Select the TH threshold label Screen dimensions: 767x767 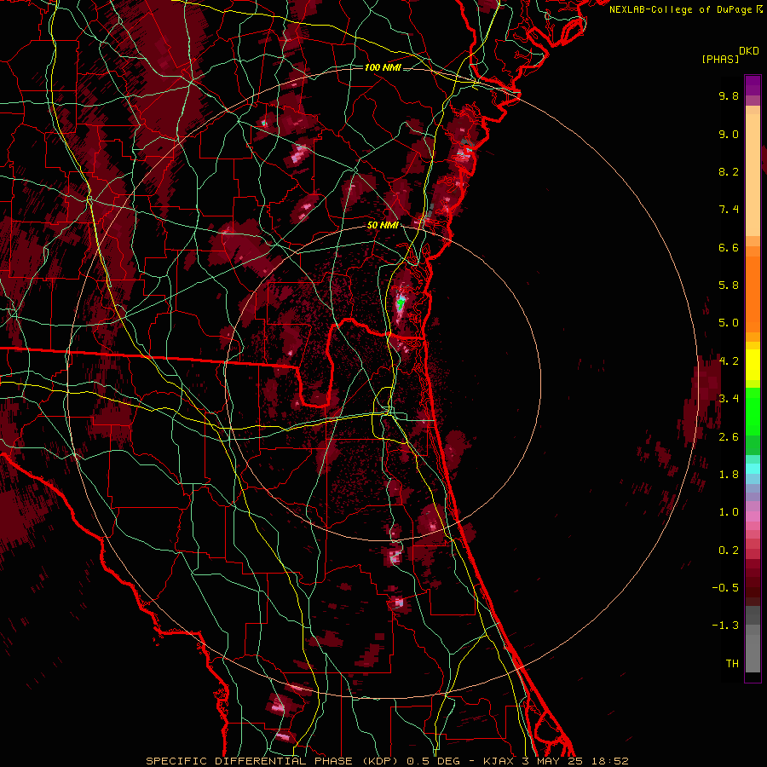tap(732, 664)
